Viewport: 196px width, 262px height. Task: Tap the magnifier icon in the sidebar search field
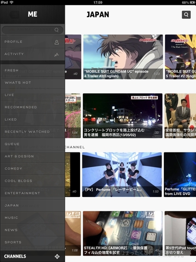coord(57,30)
